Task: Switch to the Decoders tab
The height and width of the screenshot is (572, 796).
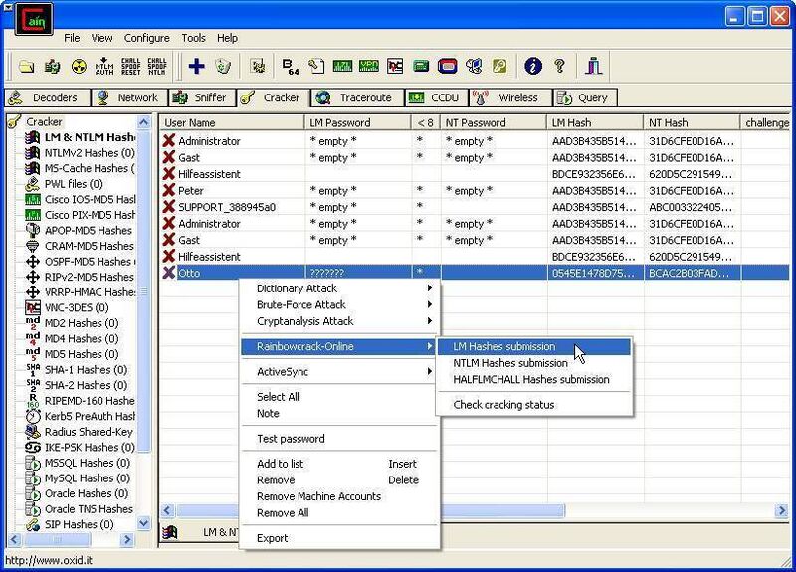Action: [47, 97]
